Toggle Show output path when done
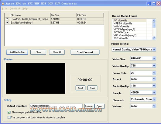161x124 pixels. tap(9, 112)
